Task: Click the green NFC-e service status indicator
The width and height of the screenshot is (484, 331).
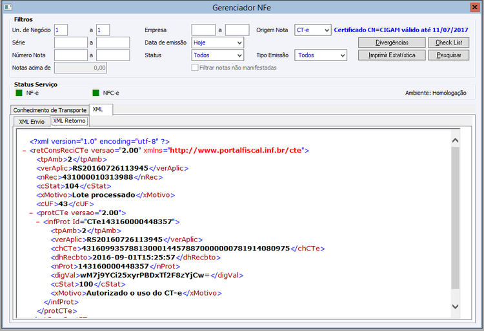Action: click(x=96, y=93)
